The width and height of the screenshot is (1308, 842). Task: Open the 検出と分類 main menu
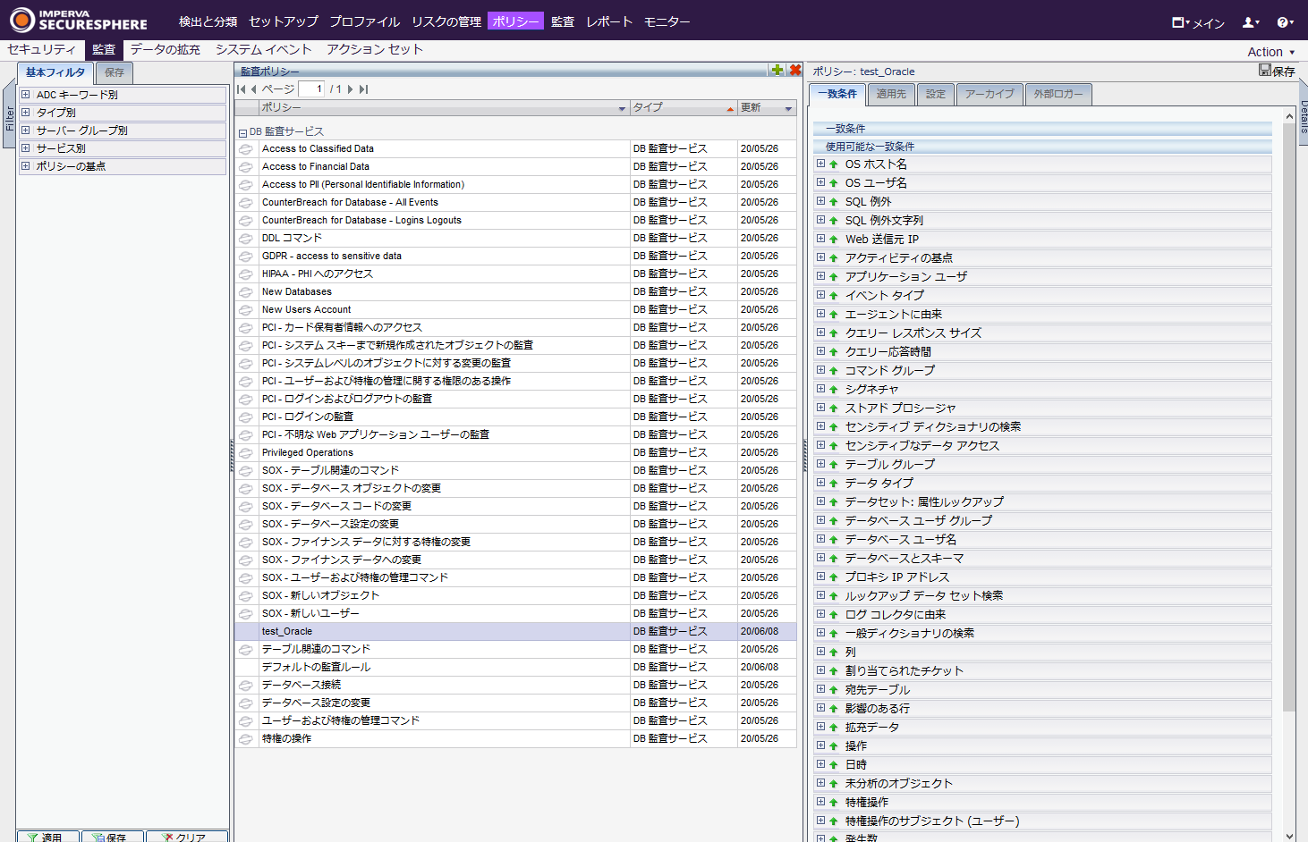(208, 21)
